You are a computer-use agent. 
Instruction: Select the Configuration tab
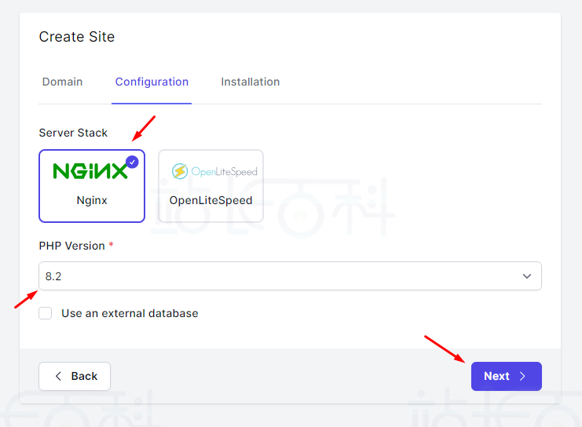coord(152,82)
